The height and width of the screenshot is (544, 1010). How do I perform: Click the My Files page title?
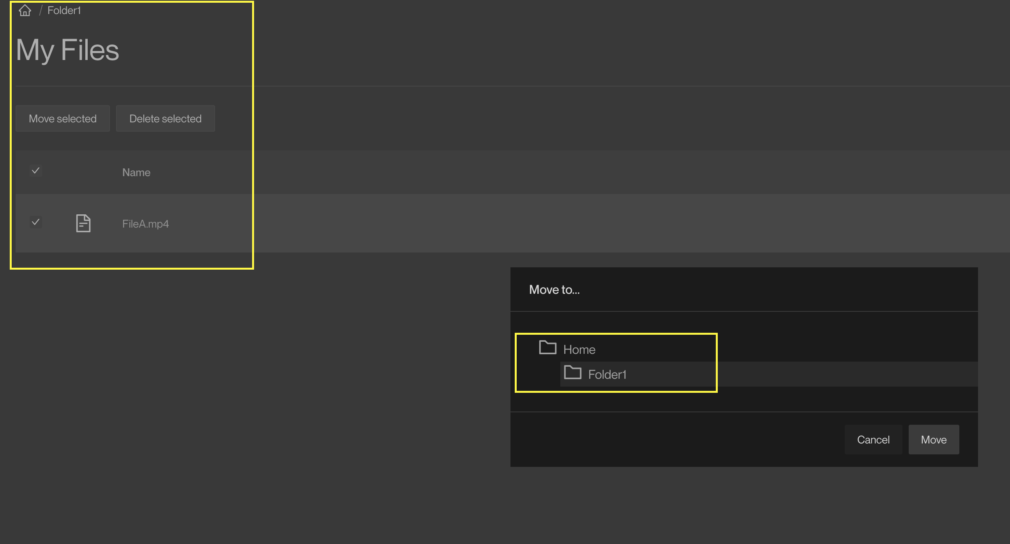click(67, 49)
